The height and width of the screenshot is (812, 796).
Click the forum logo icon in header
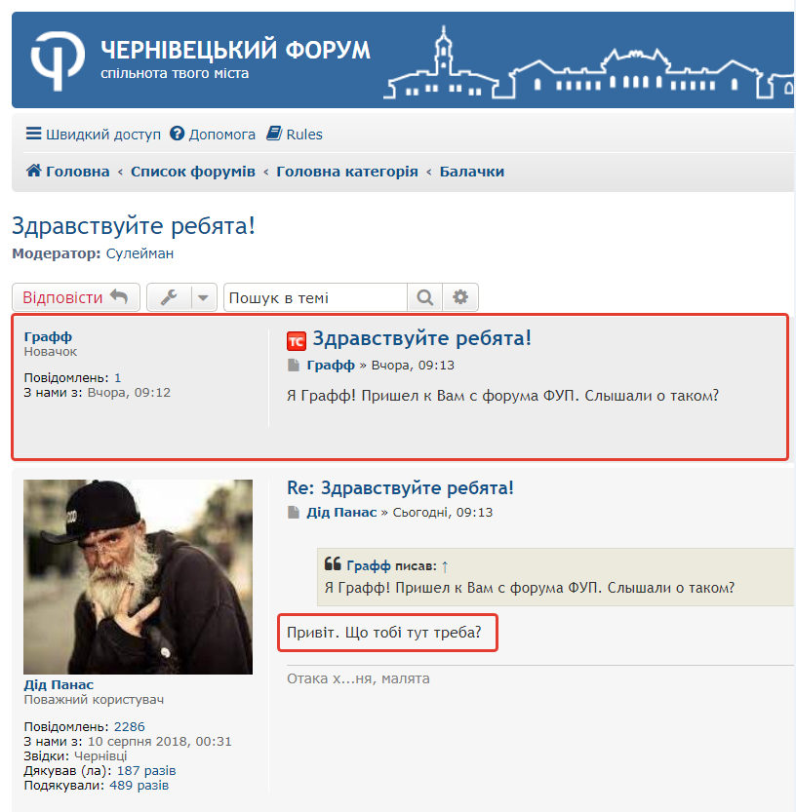pos(58,60)
